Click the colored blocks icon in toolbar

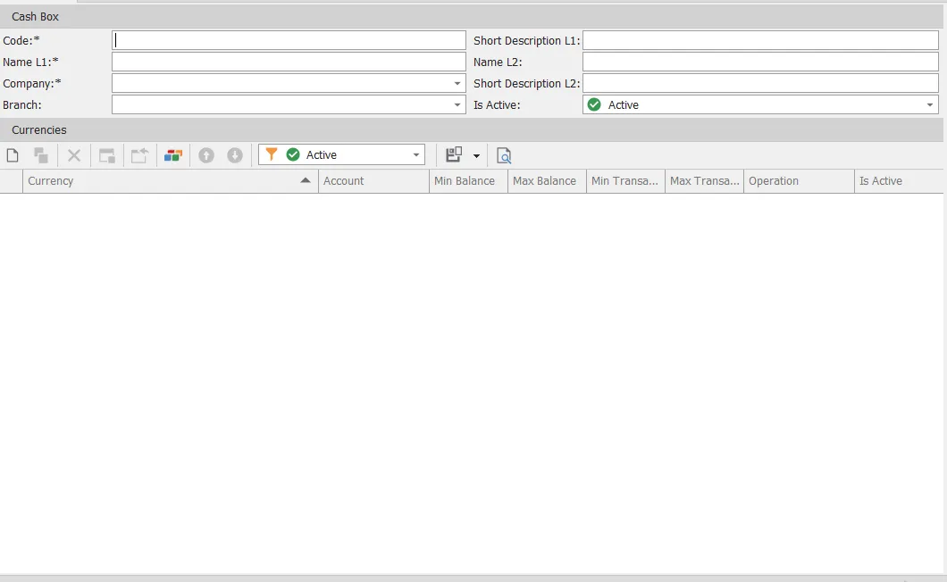[x=173, y=155]
